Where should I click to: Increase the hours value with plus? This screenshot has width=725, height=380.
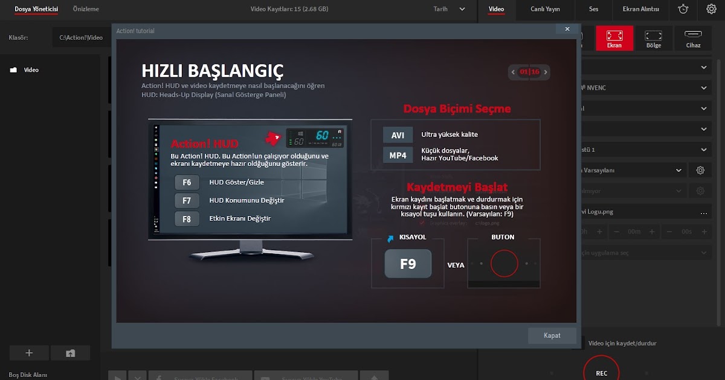pos(599,232)
